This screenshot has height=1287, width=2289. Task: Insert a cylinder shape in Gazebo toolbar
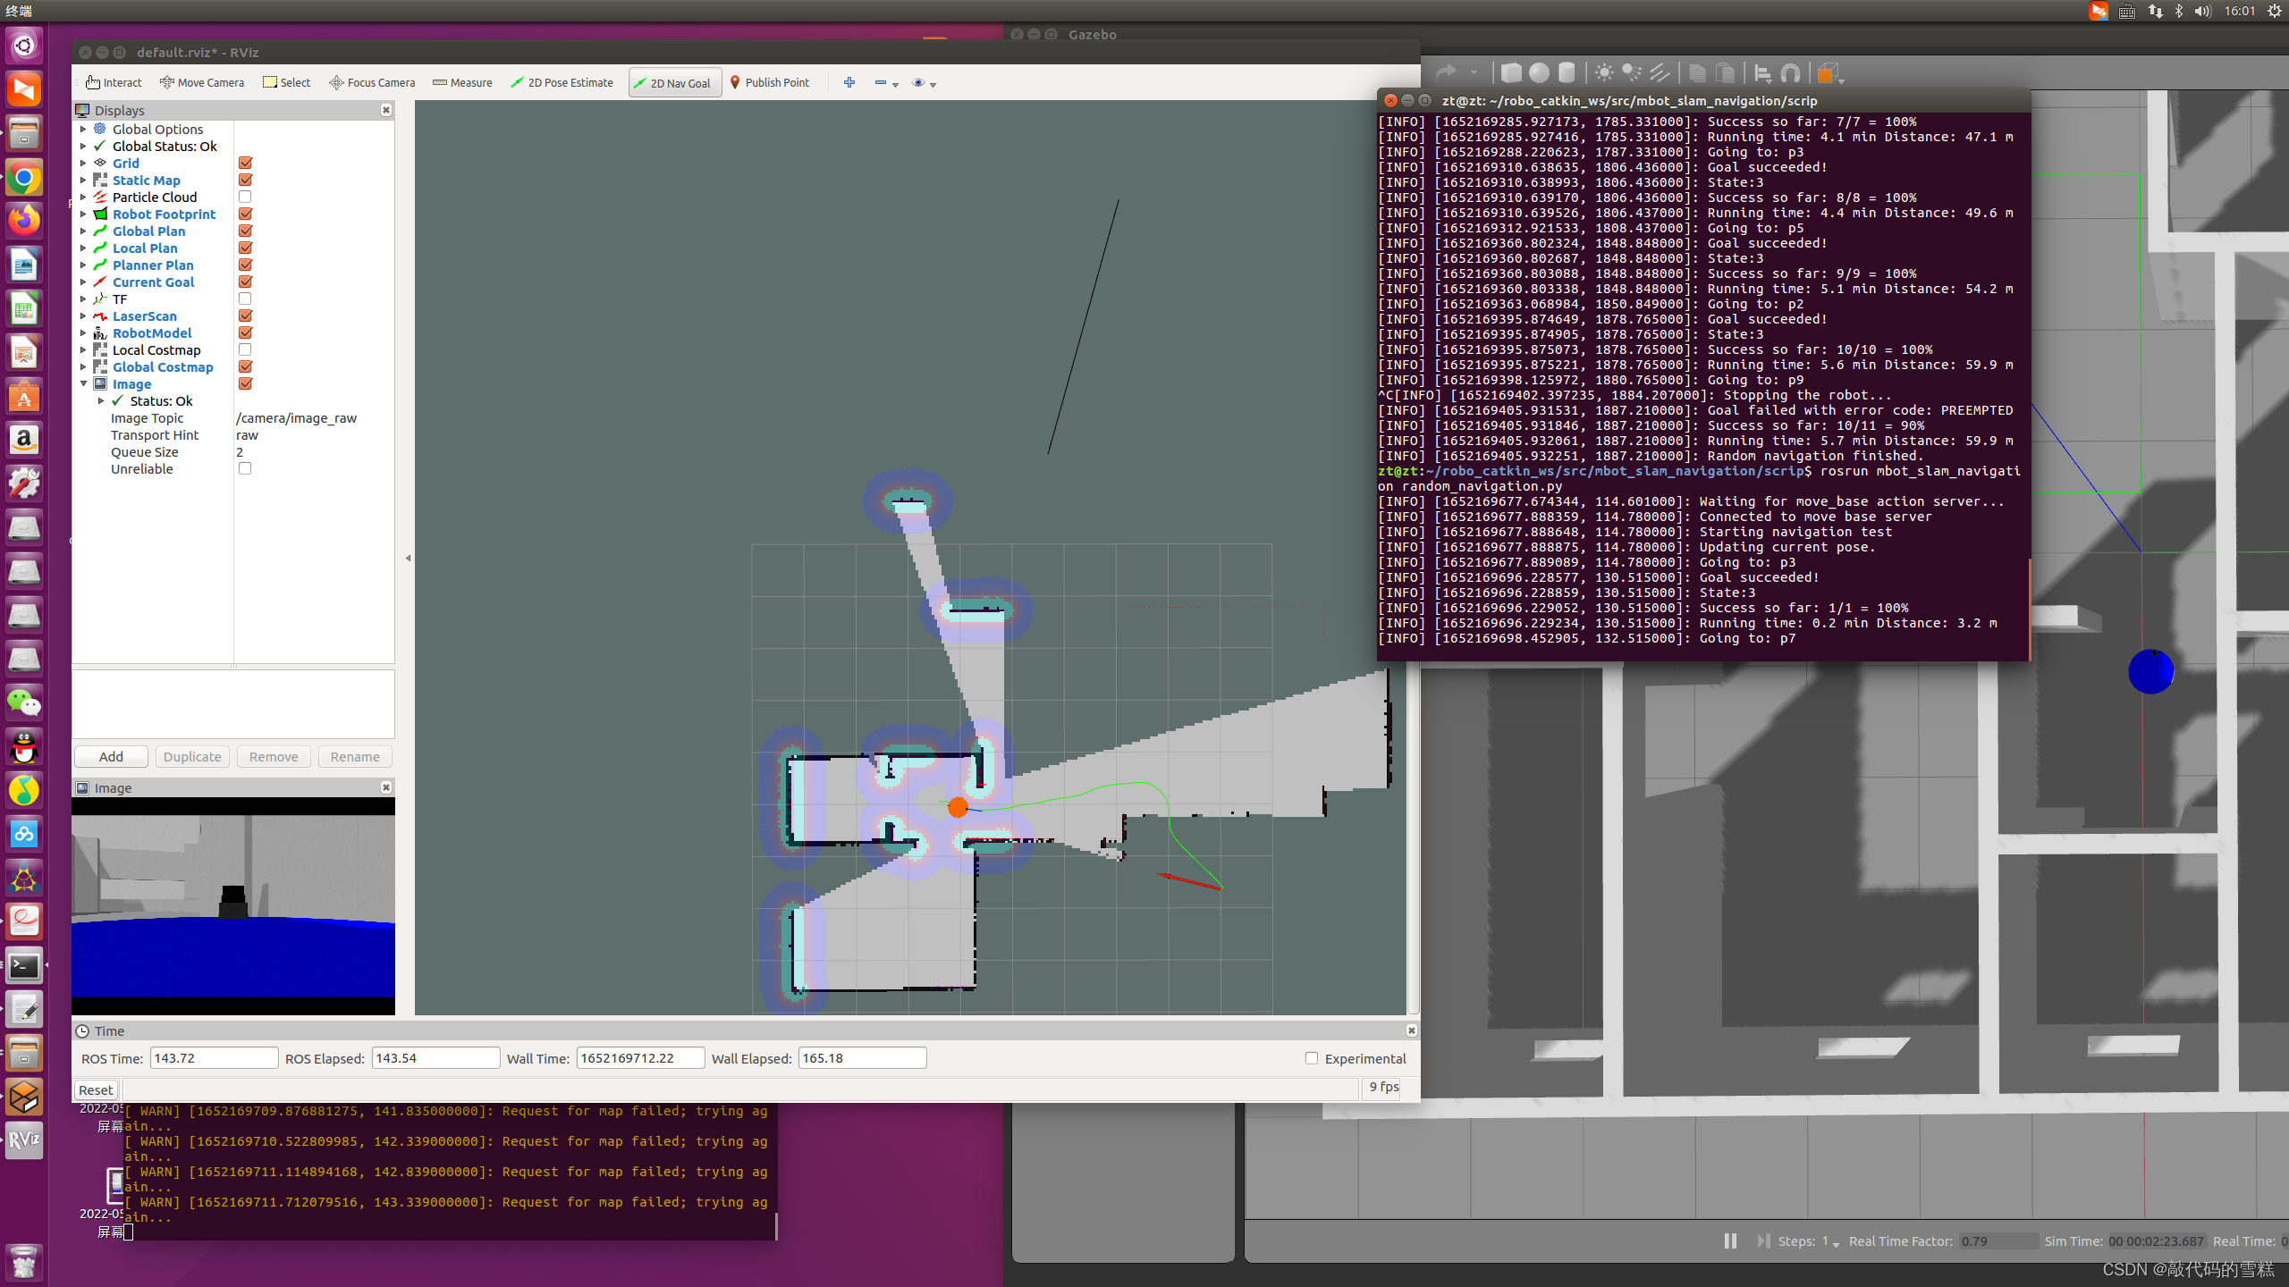1567,73
